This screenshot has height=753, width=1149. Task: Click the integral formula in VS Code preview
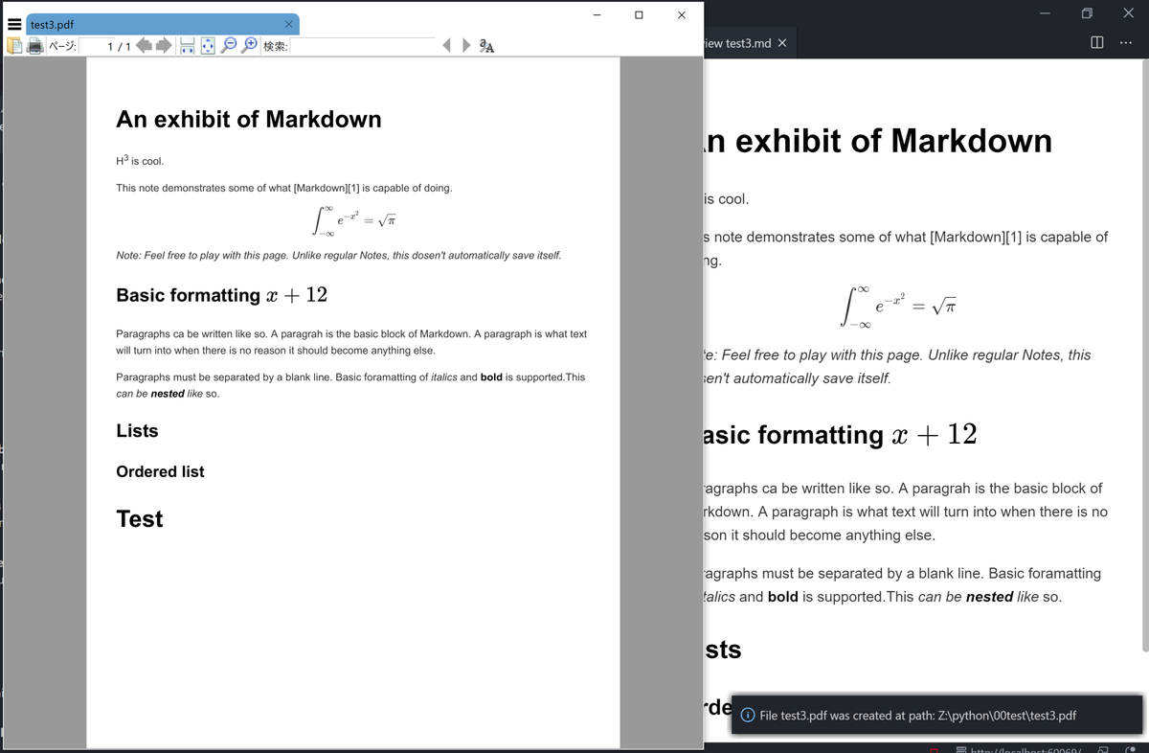tap(898, 307)
